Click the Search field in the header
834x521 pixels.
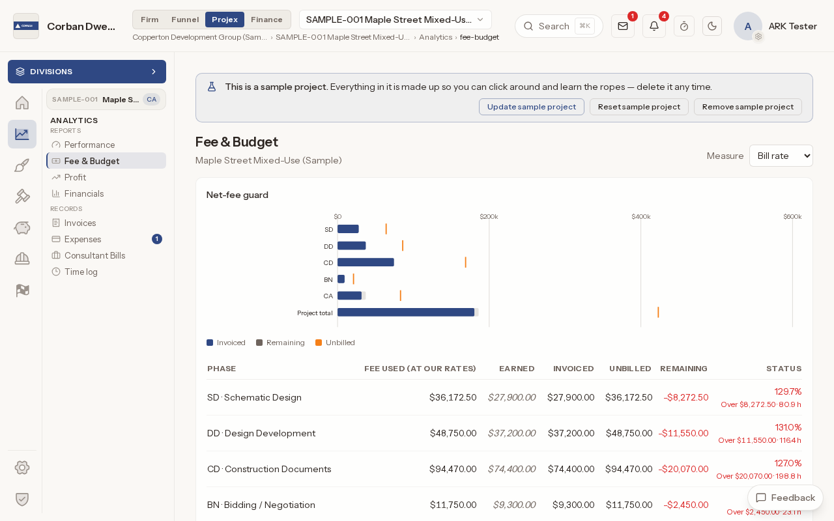(559, 26)
